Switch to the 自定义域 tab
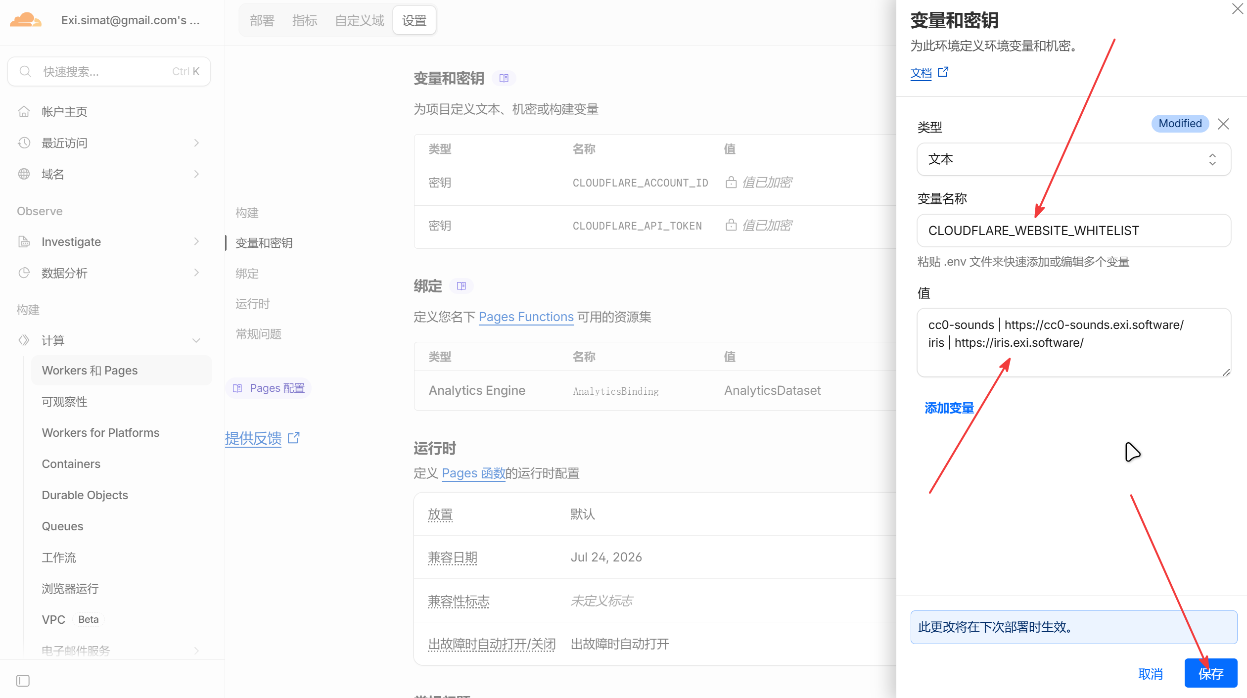The width and height of the screenshot is (1247, 698). [360, 20]
